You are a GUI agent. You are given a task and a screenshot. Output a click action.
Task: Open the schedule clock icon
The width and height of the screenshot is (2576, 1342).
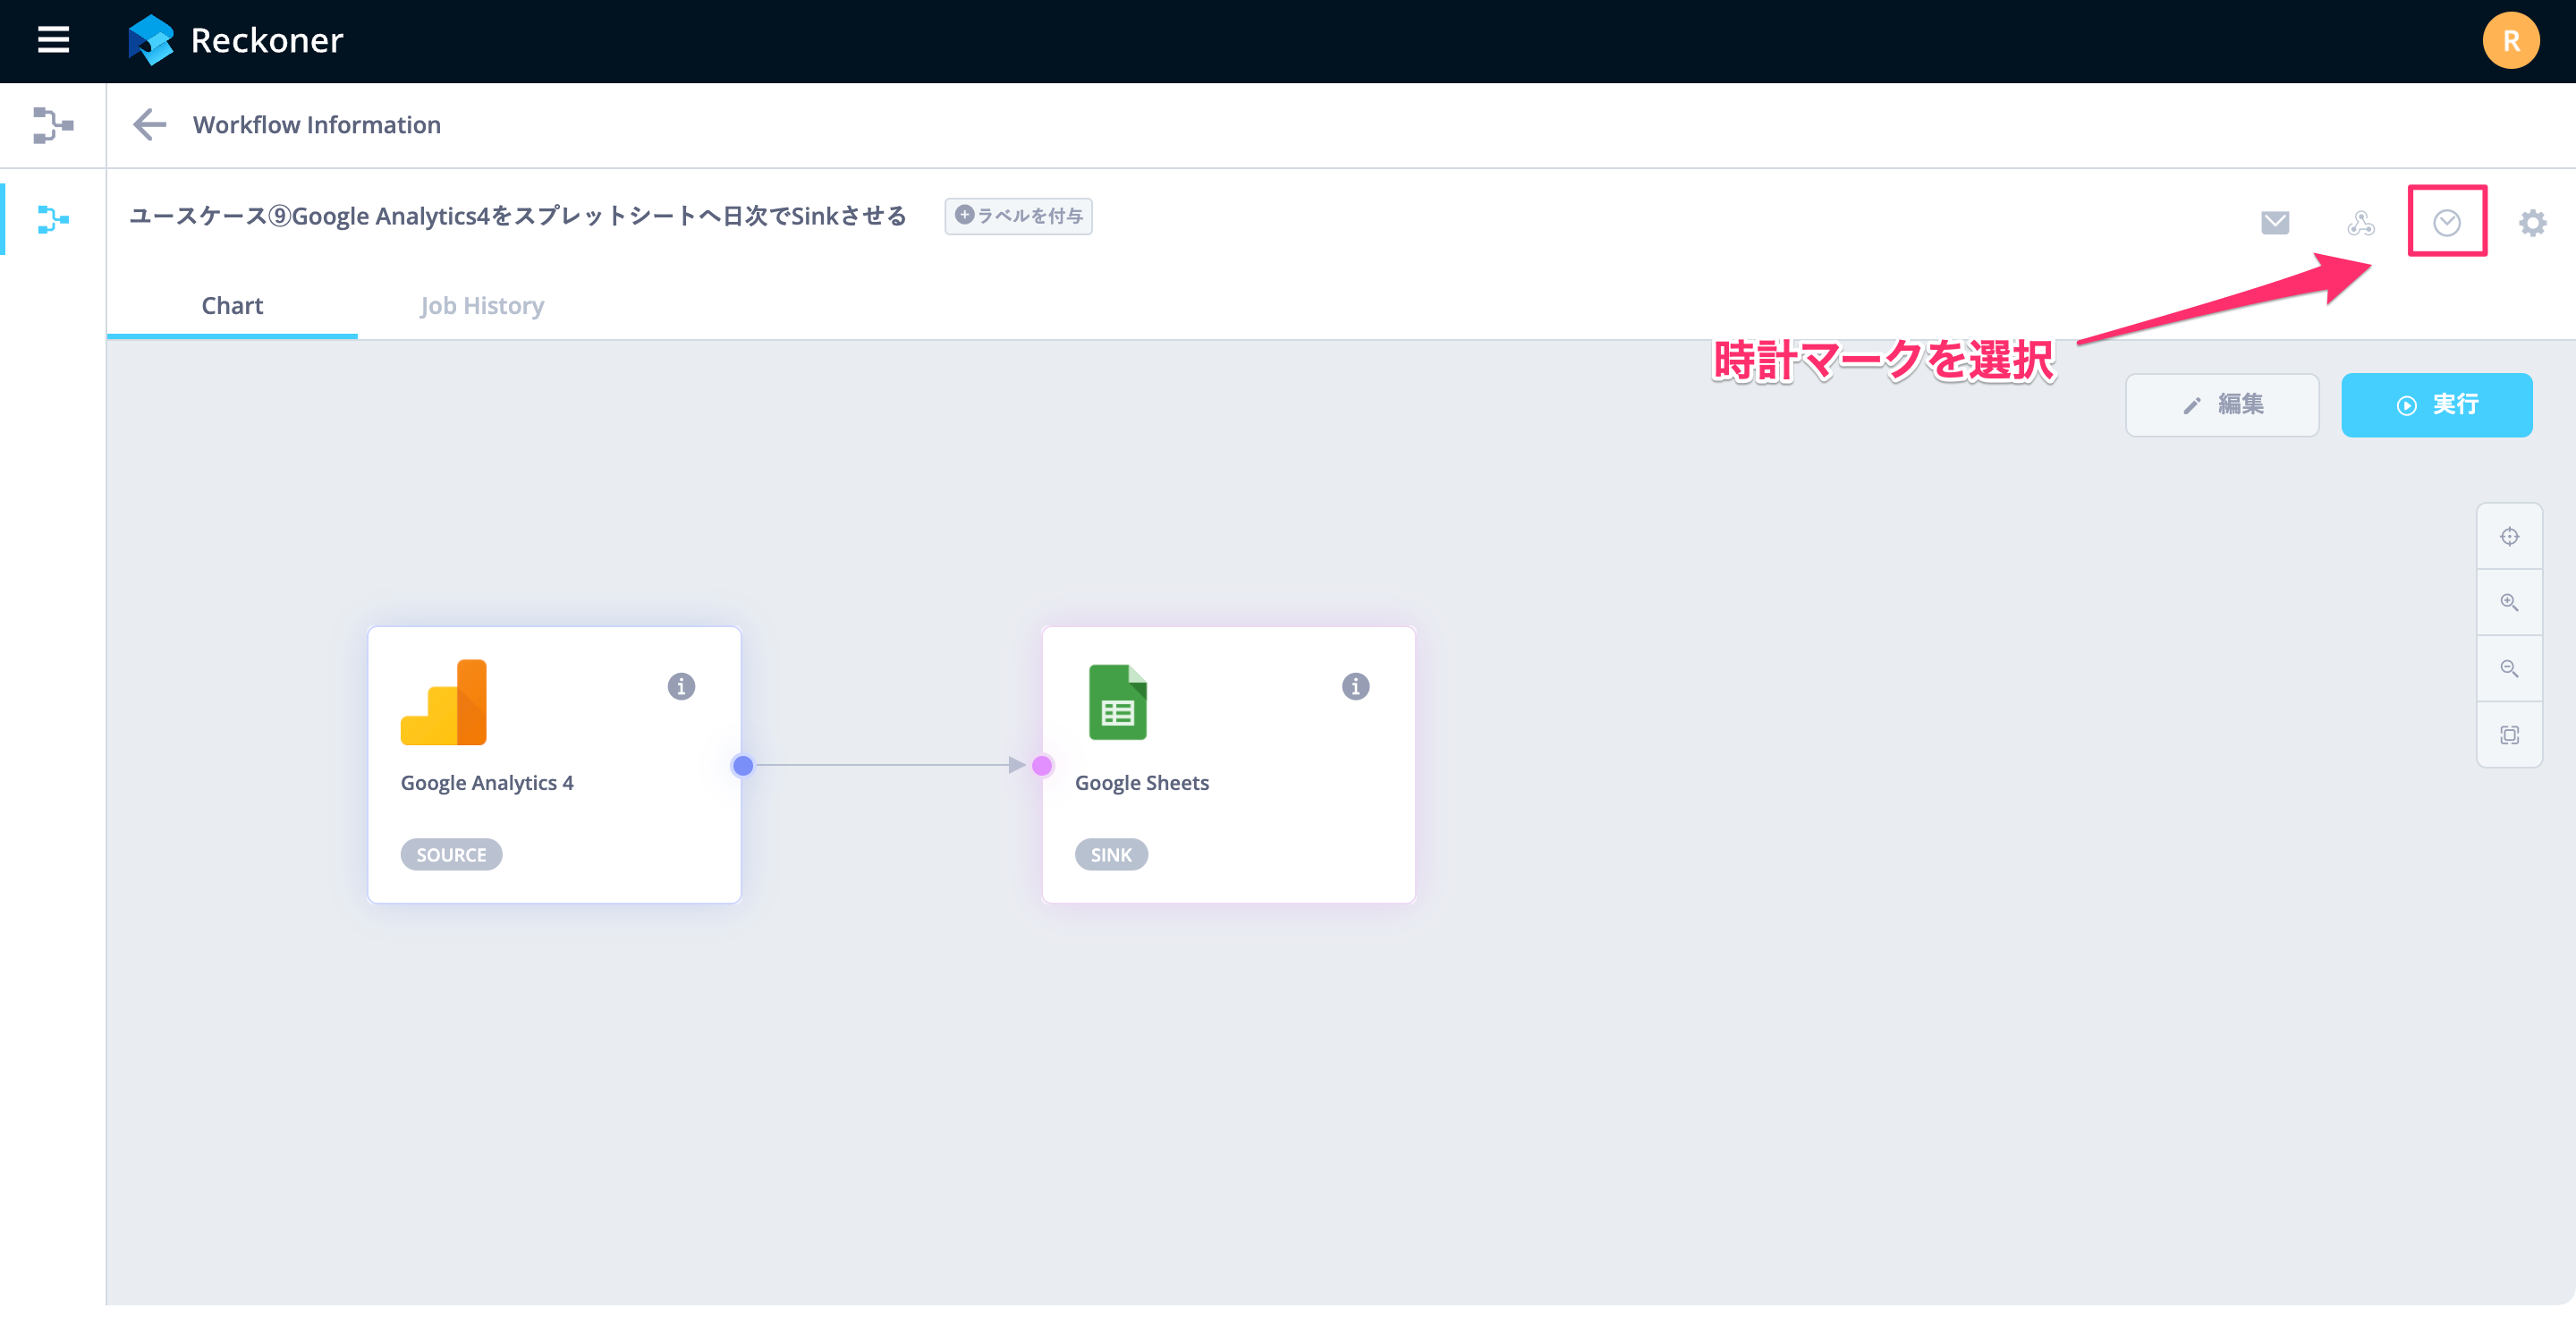pos(2447,222)
